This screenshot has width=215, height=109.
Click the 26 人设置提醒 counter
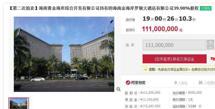[x=207, y=83]
